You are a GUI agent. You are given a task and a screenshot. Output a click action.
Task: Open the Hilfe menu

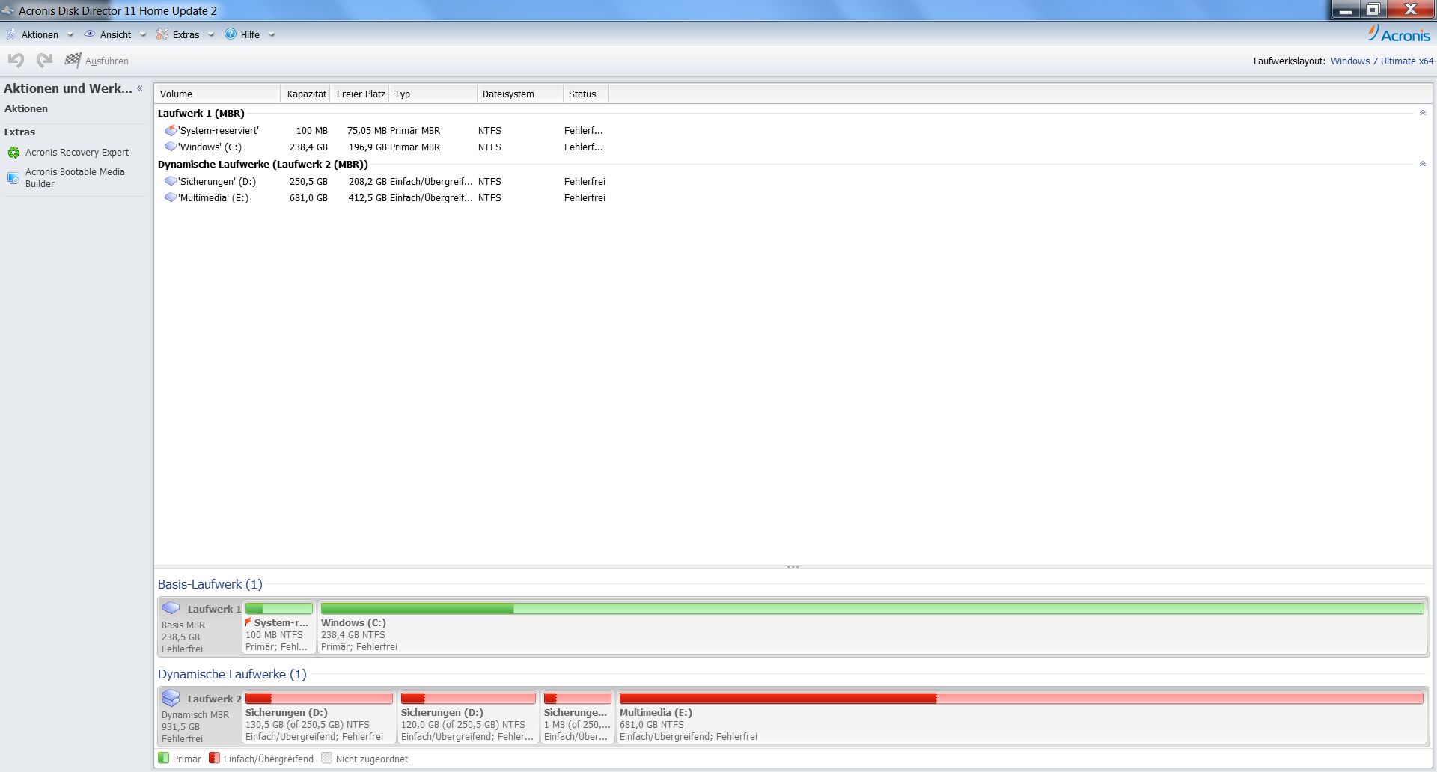click(250, 35)
